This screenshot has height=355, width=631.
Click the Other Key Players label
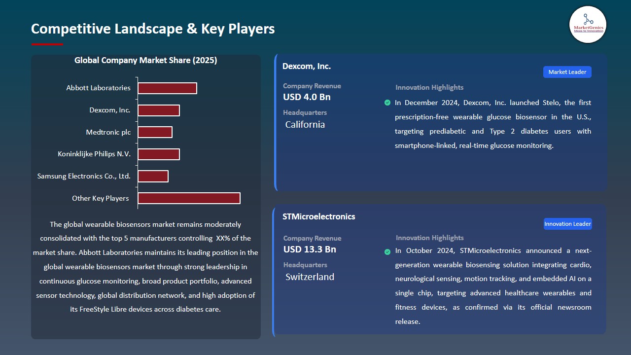101,198
